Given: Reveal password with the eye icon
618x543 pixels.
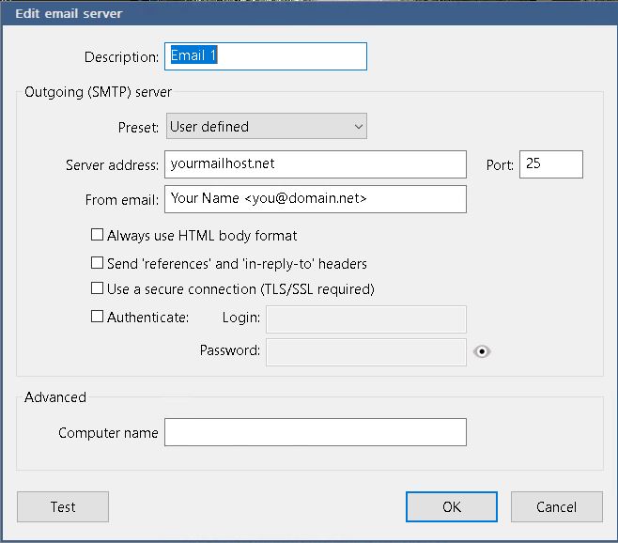Looking at the screenshot, I should click(x=482, y=351).
